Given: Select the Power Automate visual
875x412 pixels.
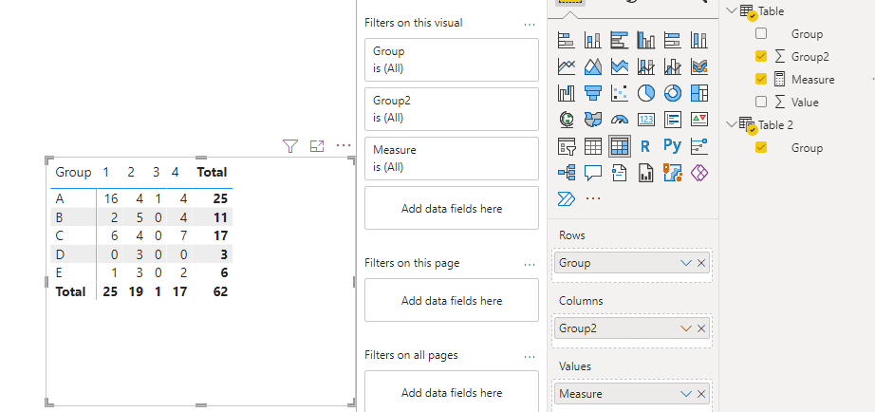Looking at the screenshot, I should pos(566,198).
